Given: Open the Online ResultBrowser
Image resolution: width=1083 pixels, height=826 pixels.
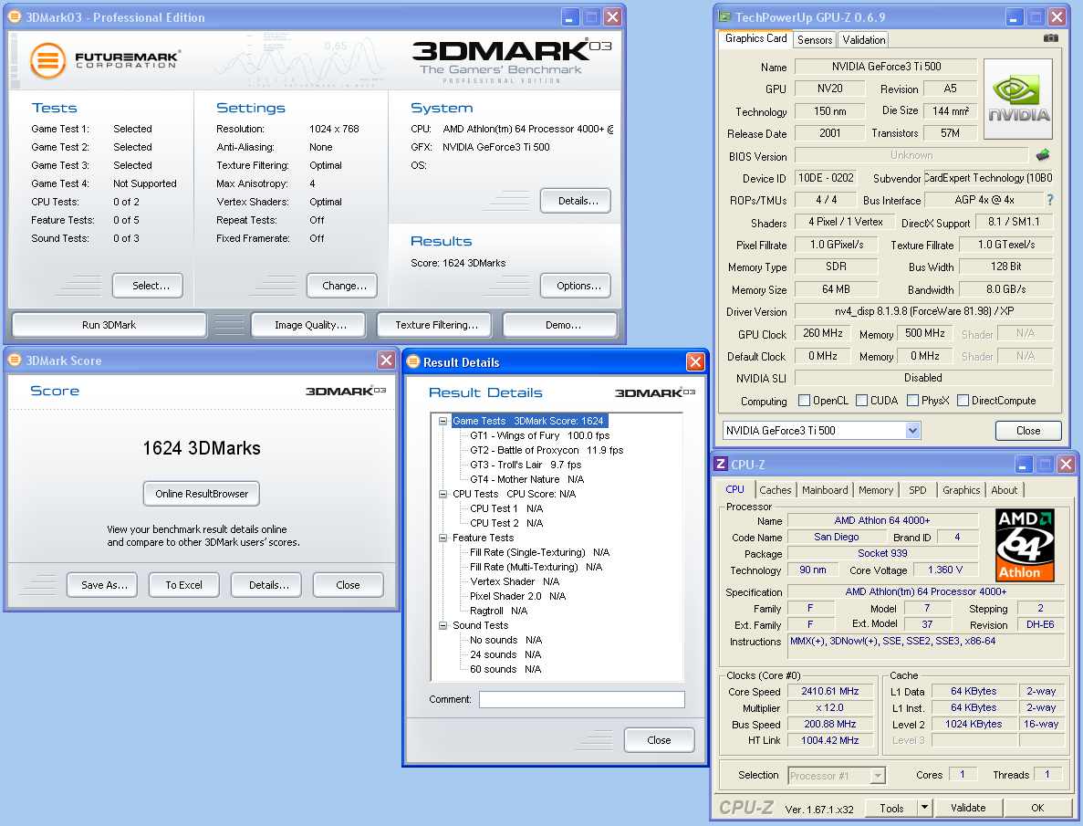Looking at the screenshot, I should click(201, 494).
